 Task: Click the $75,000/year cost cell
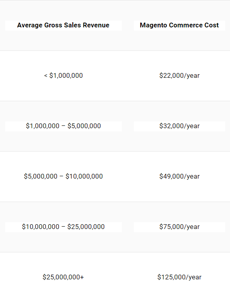click(179, 227)
